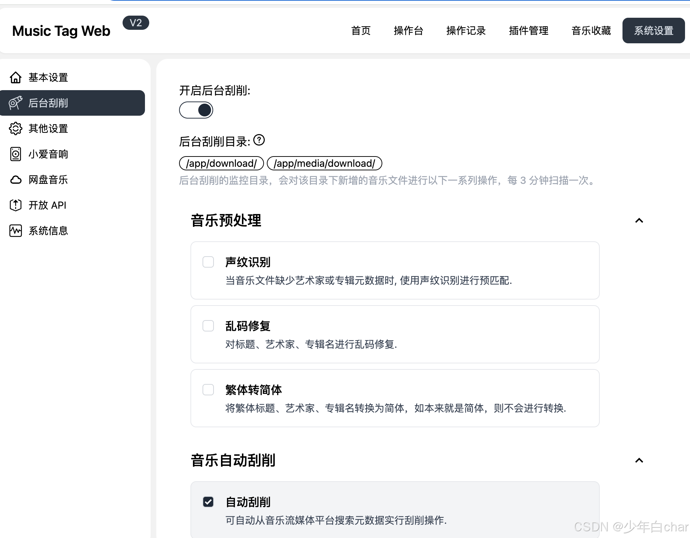Click the cloud icon for 网盘音乐
This screenshot has width=690, height=538.
pyautogui.click(x=16, y=180)
